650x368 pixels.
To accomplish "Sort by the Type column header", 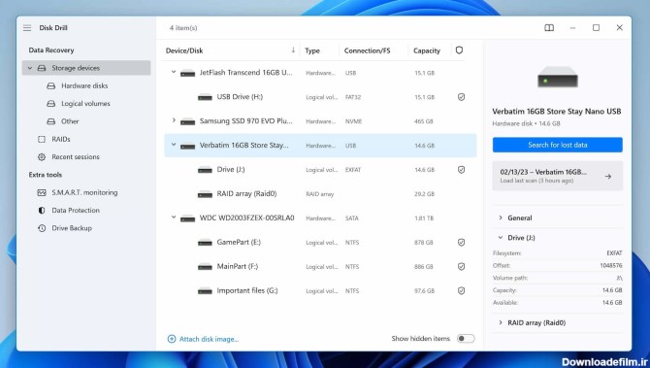I will (x=312, y=50).
